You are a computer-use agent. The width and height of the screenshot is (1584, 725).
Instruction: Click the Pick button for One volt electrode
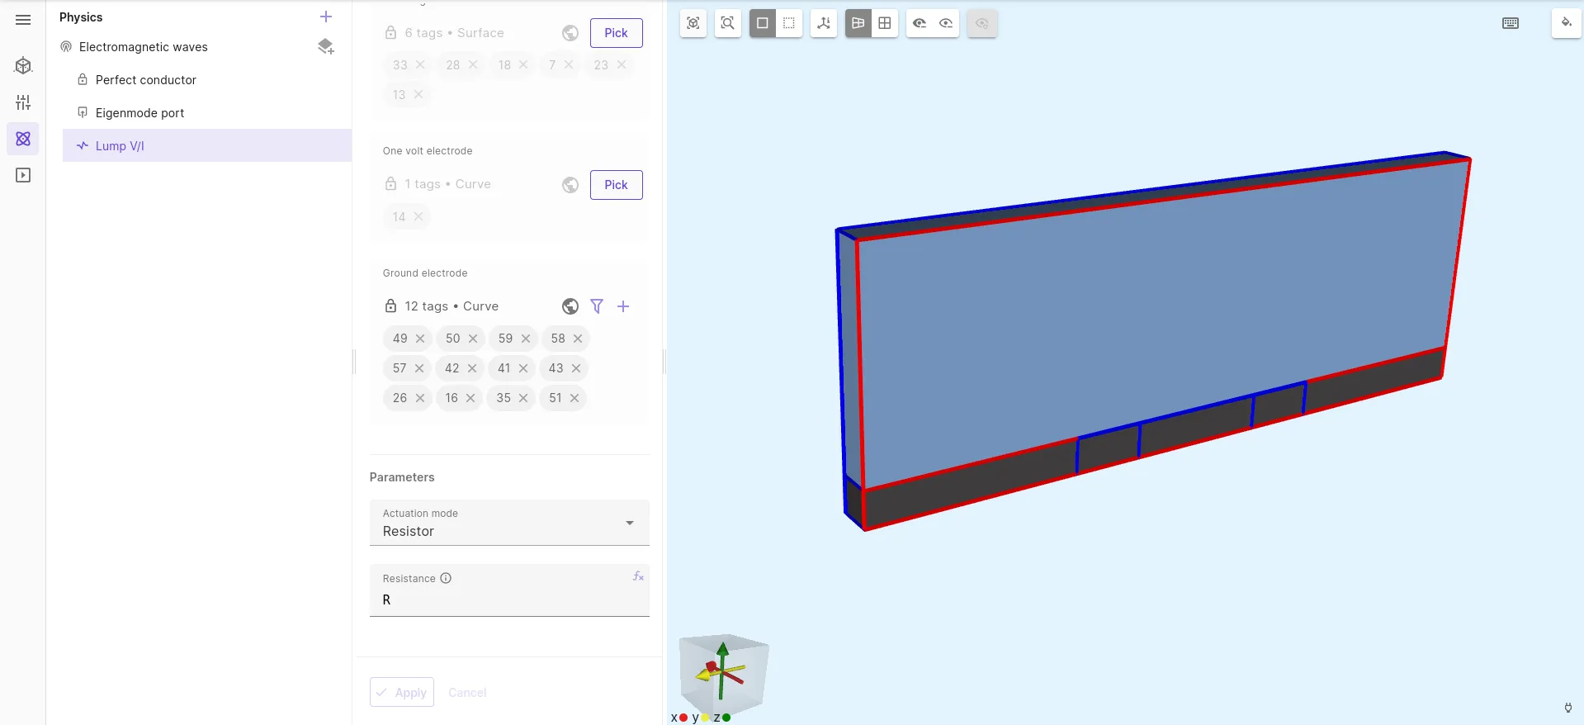[616, 185]
